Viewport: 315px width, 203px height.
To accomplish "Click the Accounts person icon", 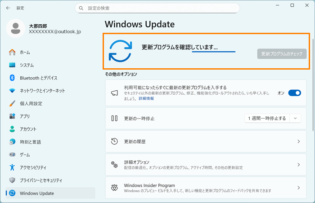I will click(12, 129).
